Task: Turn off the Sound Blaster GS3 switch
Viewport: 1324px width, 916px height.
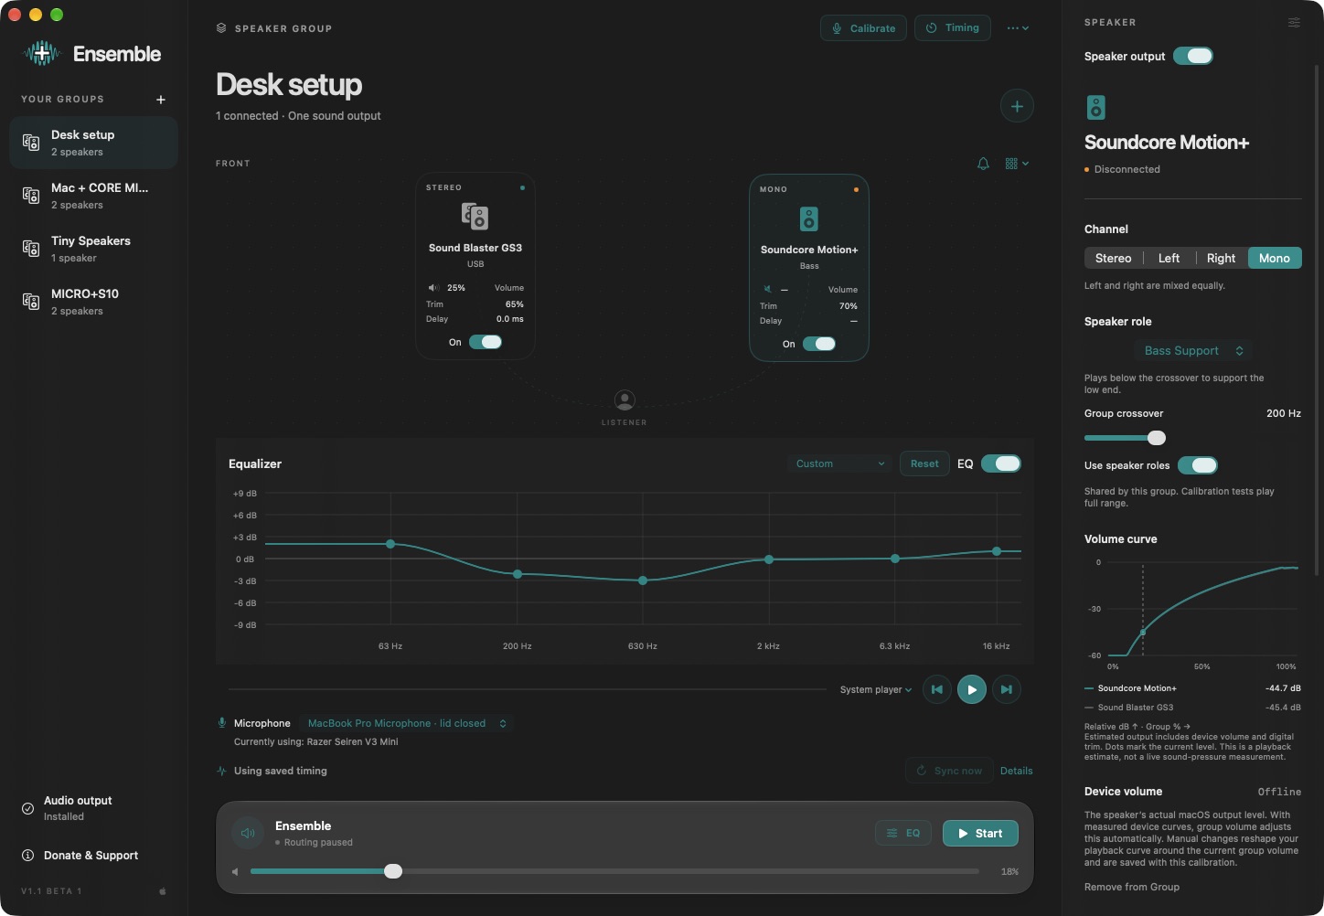Action: click(x=486, y=342)
